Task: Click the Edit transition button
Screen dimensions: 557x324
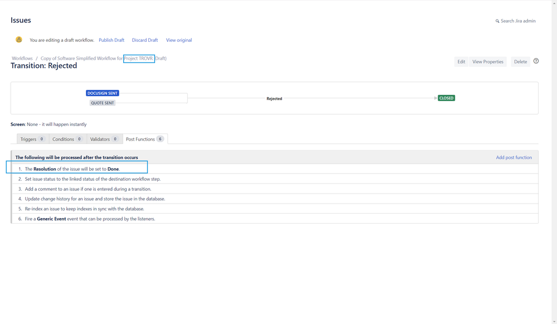Action: click(461, 62)
